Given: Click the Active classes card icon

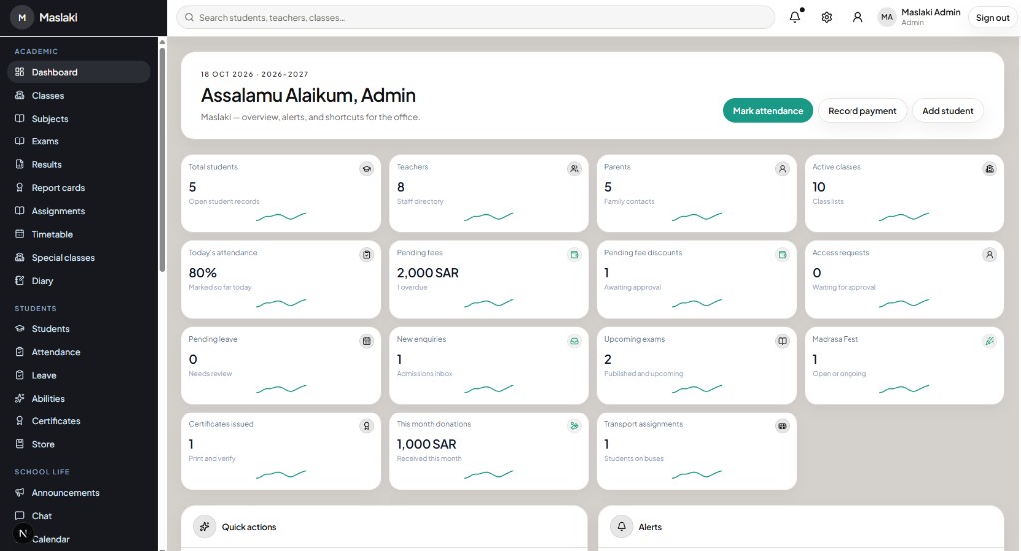Looking at the screenshot, I should pos(990,169).
